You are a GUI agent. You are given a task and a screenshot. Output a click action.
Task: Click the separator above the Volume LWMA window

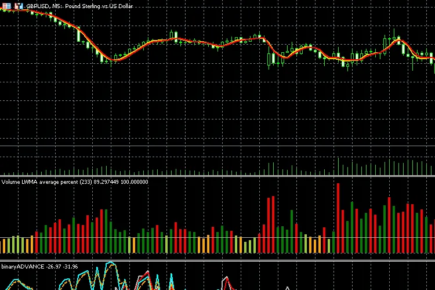coord(217,176)
